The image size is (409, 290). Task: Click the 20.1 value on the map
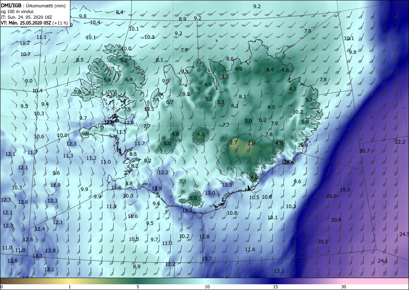pos(323,242)
